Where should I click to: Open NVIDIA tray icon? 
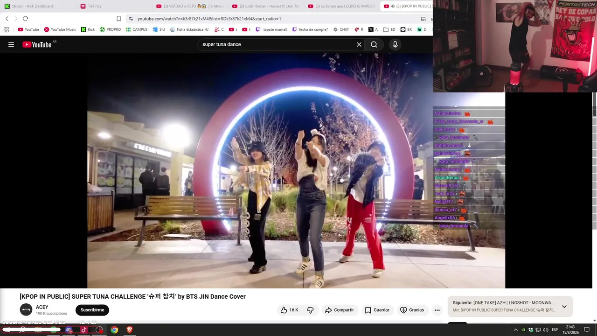523,330
